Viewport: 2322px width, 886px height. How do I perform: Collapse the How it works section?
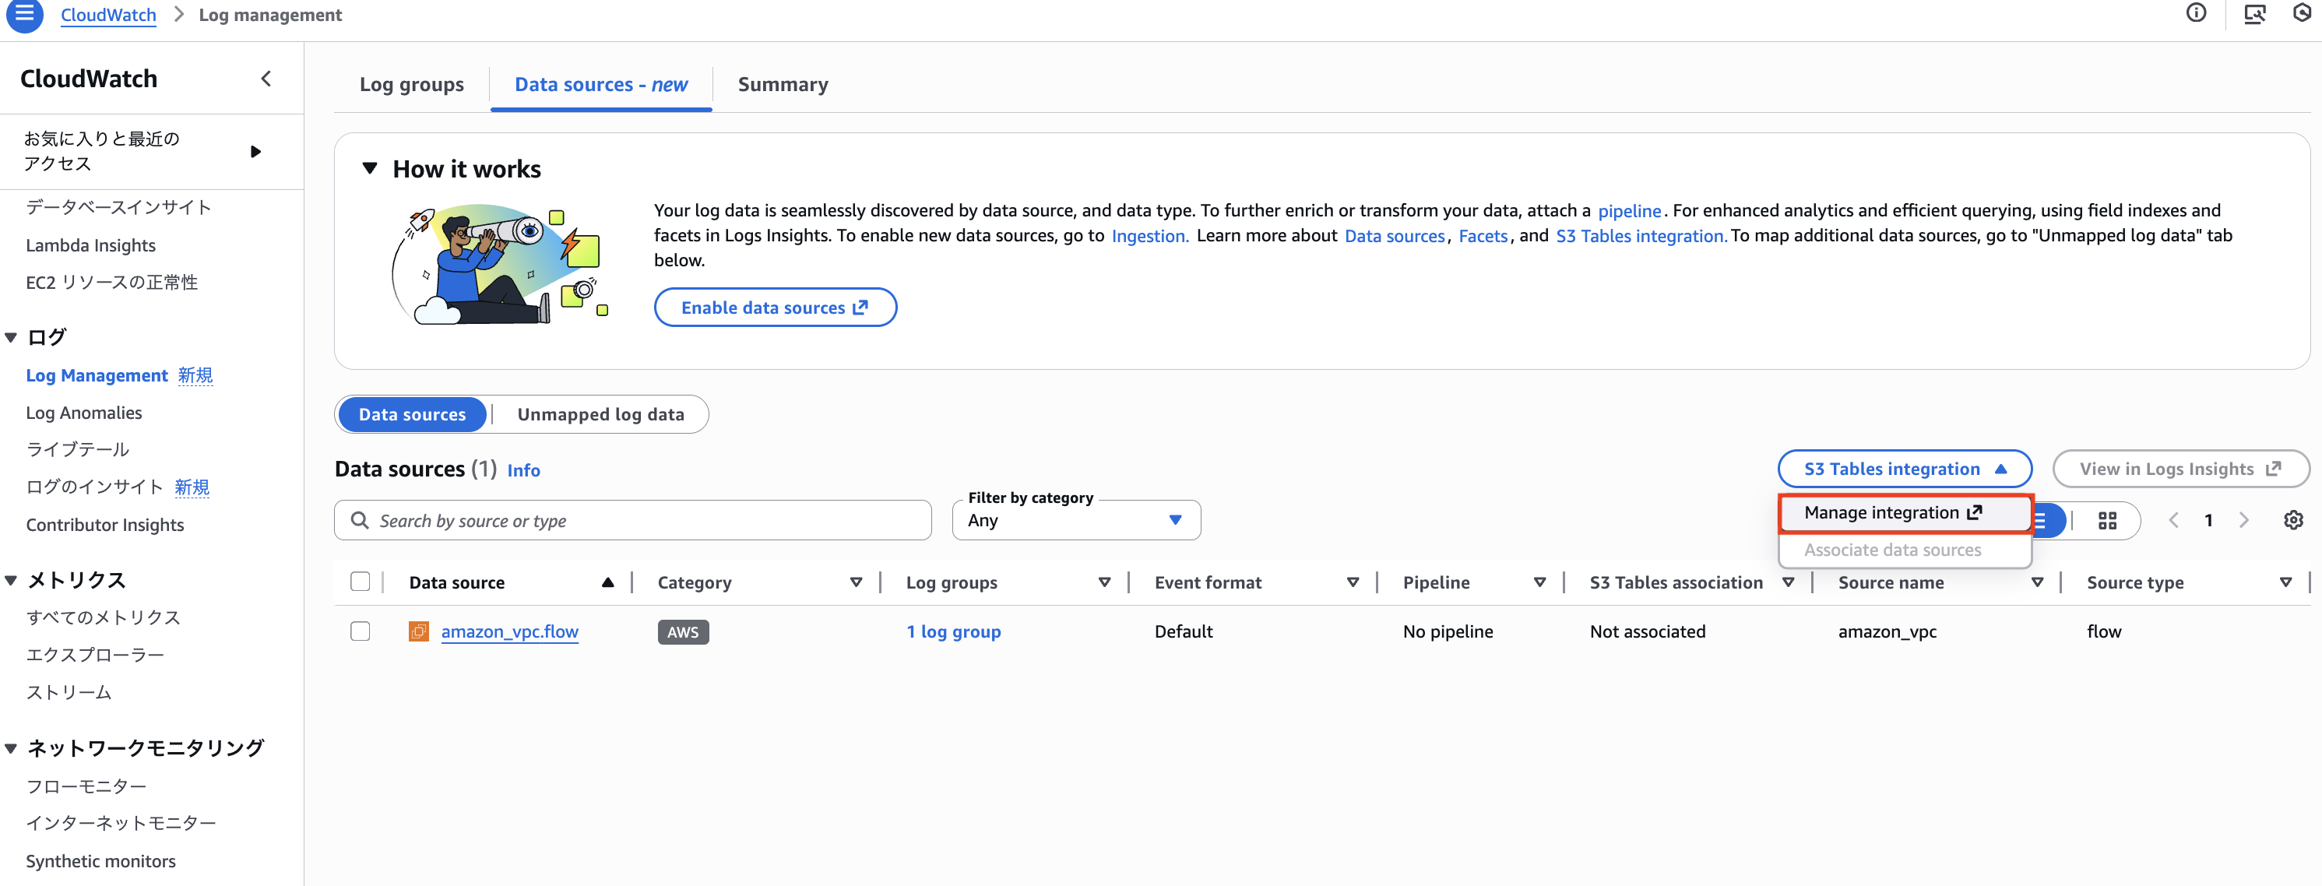tap(370, 168)
